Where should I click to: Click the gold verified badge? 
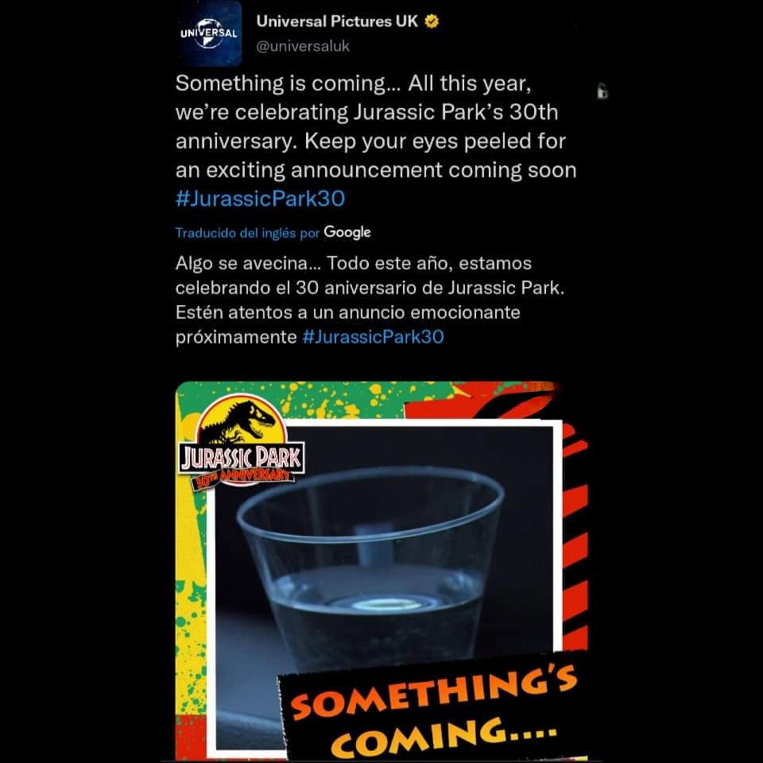point(432,21)
